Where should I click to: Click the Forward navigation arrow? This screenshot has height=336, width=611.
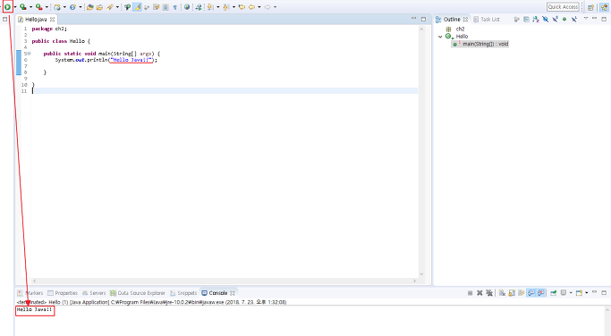click(x=267, y=7)
